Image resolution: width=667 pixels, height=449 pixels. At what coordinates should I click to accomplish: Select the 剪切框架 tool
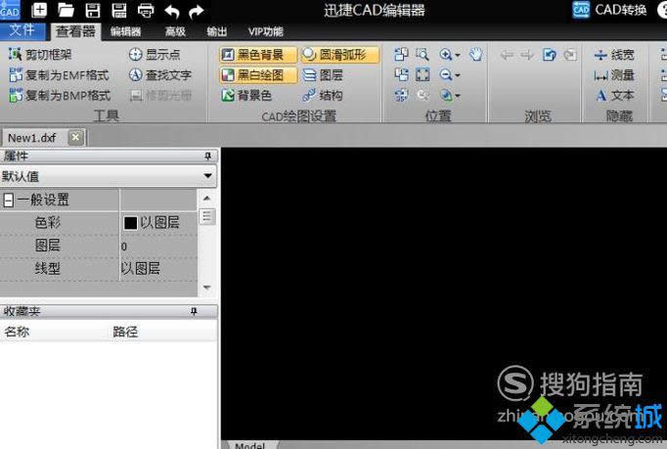pos(40,55)
